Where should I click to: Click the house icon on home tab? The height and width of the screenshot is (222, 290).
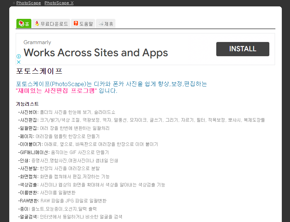click(x=21, y=23)
